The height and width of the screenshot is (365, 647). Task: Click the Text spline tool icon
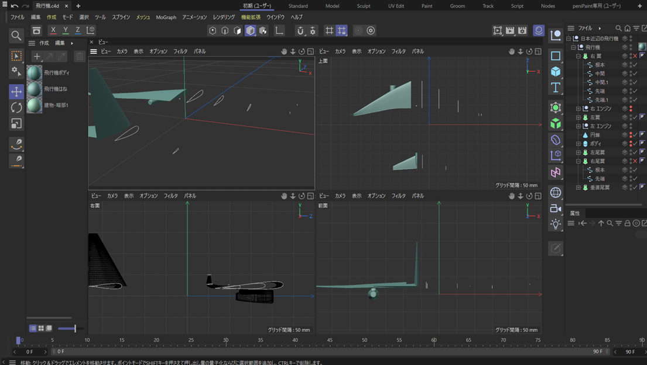(556, 88)
